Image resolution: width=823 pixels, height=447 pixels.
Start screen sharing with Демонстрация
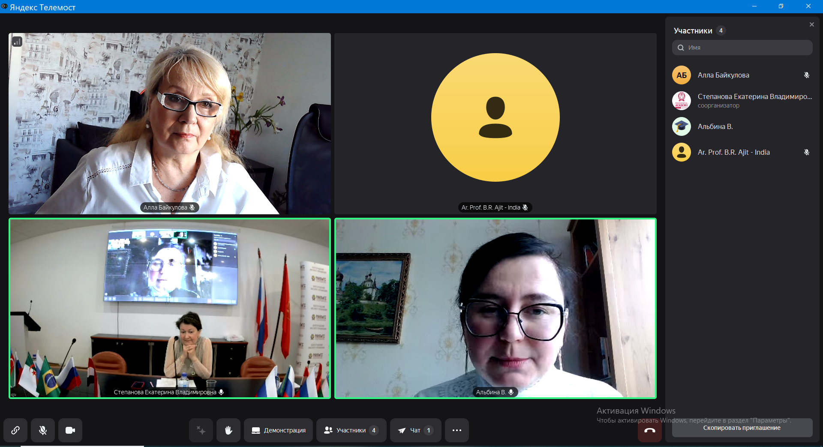pos(279,430)
